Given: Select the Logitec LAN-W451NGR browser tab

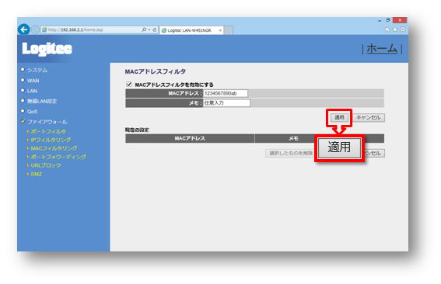Looking at the screenshot, I should click(x=191, y=30).
